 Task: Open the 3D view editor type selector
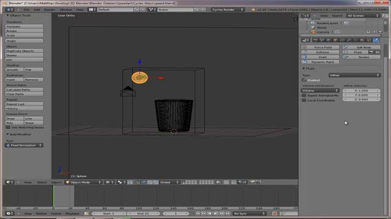tap(10, 182)
